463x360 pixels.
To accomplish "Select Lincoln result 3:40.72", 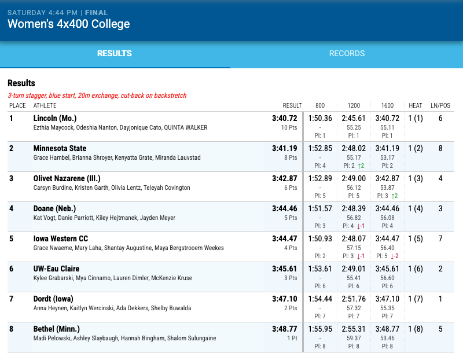I will click(x=284, y=119).
